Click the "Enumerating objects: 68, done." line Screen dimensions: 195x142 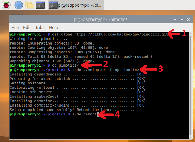(x=52, y=43)
